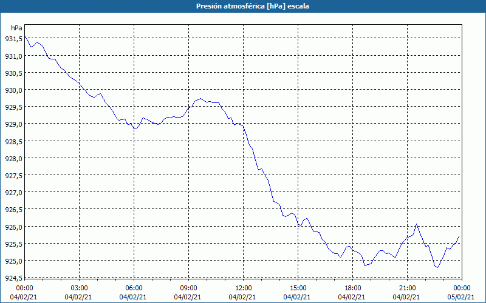The image size is (486, 303).
Task: Click the 927,5 y-axis value label
Action: [x=13, y=175]
